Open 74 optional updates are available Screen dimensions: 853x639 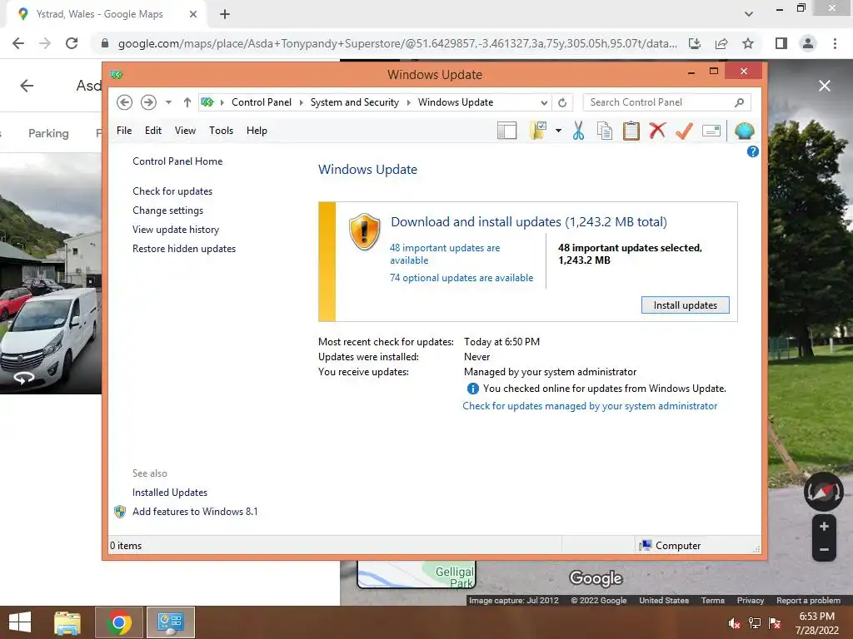[461, 278]
